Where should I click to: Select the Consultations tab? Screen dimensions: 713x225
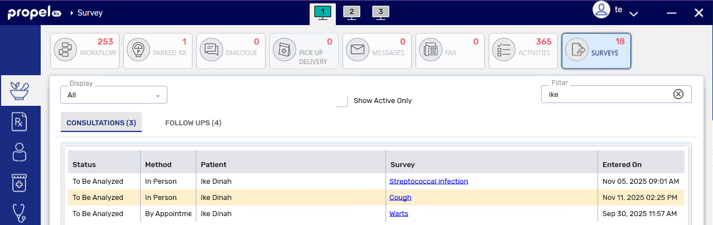coord(101,123)
